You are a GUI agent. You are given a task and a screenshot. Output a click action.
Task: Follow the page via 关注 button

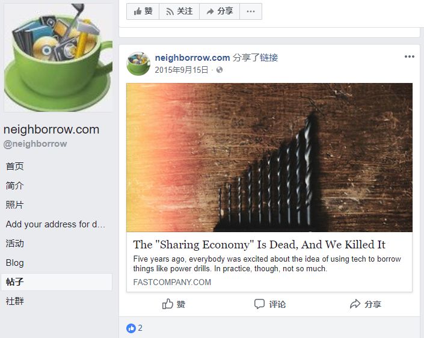click(179, 11)
